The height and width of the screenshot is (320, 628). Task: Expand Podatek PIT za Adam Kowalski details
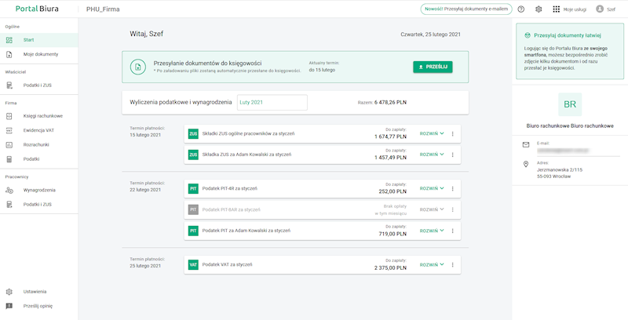pyautogui.click(x=432, y=231)
